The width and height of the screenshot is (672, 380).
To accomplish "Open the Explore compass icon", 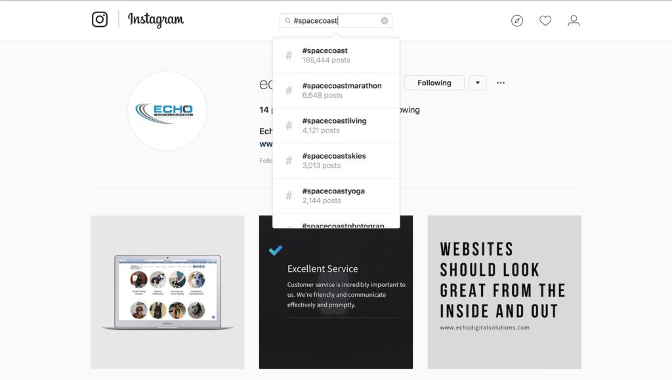I will 517,20.
